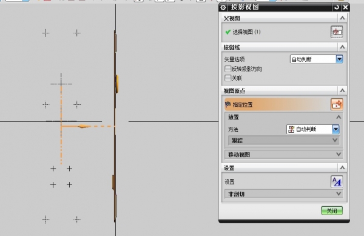Screen dimensions: 364x236
Task: Collapse the 放置 subsection
Action: pos(339,117)
